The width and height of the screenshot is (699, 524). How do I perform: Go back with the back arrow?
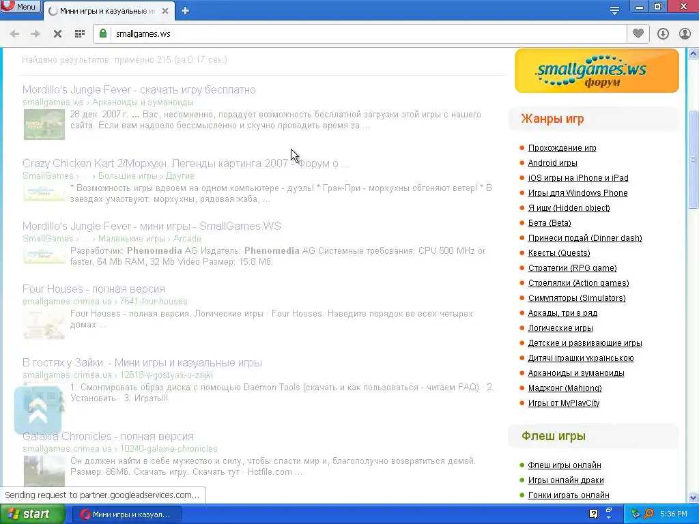coord(14,34)
